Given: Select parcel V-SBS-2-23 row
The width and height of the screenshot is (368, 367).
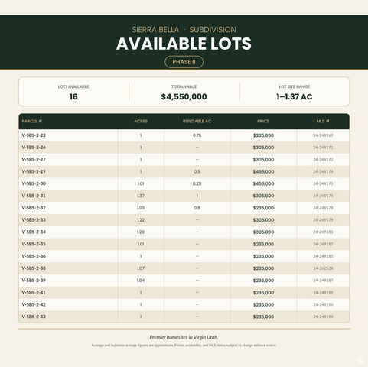Looking at the screenshot, I should coord(184,135).
